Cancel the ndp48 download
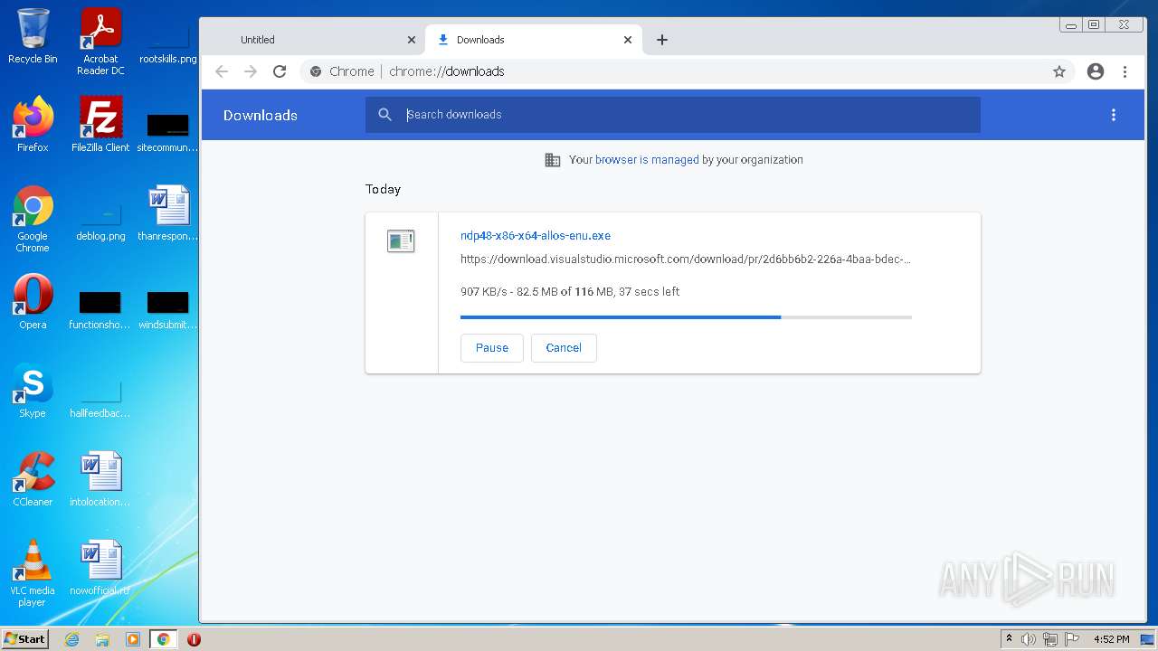Viewport: 1158px width, 651px height. (x=564, y=348)
